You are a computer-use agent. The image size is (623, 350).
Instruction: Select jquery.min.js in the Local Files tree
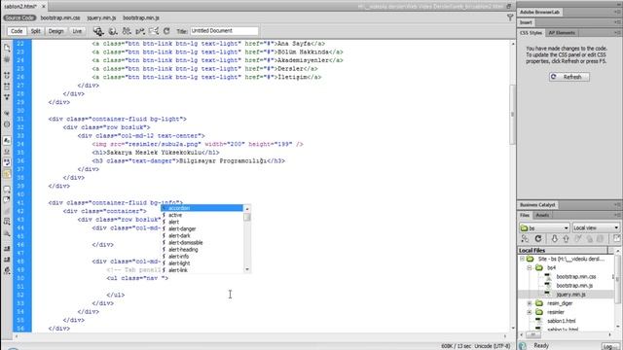[570, 295]
